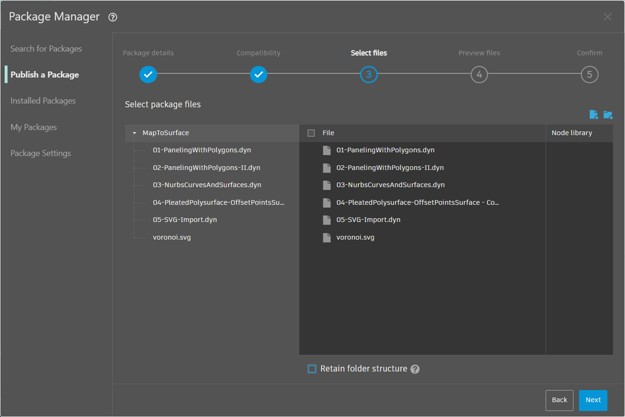Open Package Manager help icon
Screen dimensions: 625x417
(x=113, y=17)
